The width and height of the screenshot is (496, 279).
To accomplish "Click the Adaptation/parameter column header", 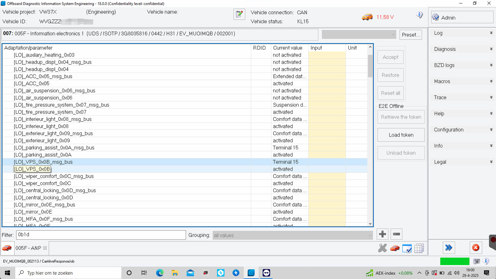I will pos(127,48).
